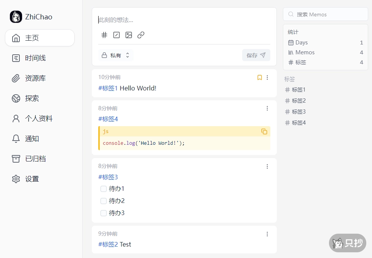
Task: Open the ZhiChao profile avatar
Action: 16,17
